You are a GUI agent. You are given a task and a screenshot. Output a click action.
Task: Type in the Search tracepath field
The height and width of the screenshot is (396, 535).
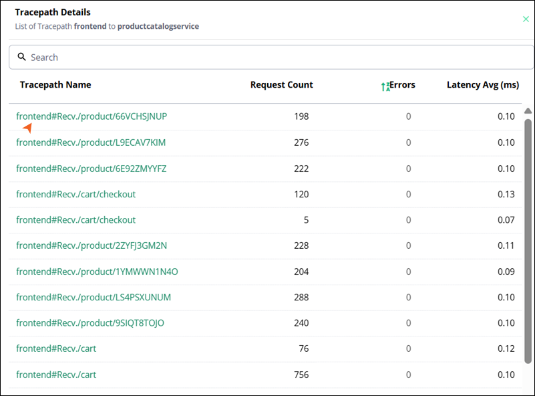pyautogui.click(x=267, y=58)
